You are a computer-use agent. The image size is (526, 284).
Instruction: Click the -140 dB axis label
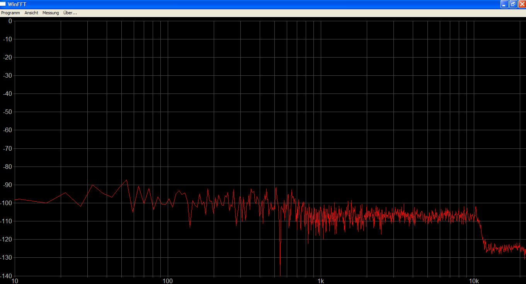tap(7, 275)
